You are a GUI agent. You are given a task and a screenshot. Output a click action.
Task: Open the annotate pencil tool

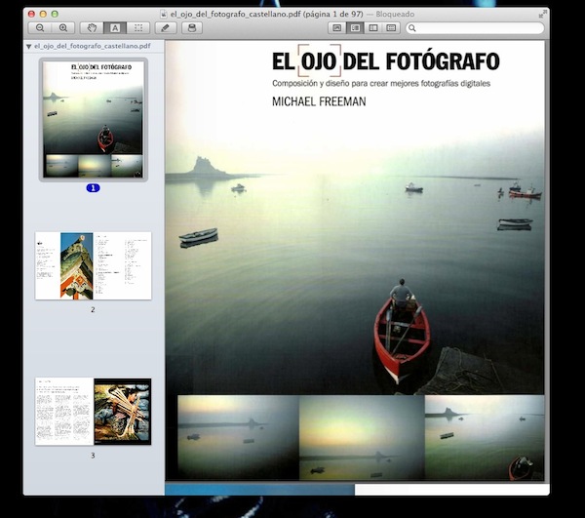tap(166, 28)
